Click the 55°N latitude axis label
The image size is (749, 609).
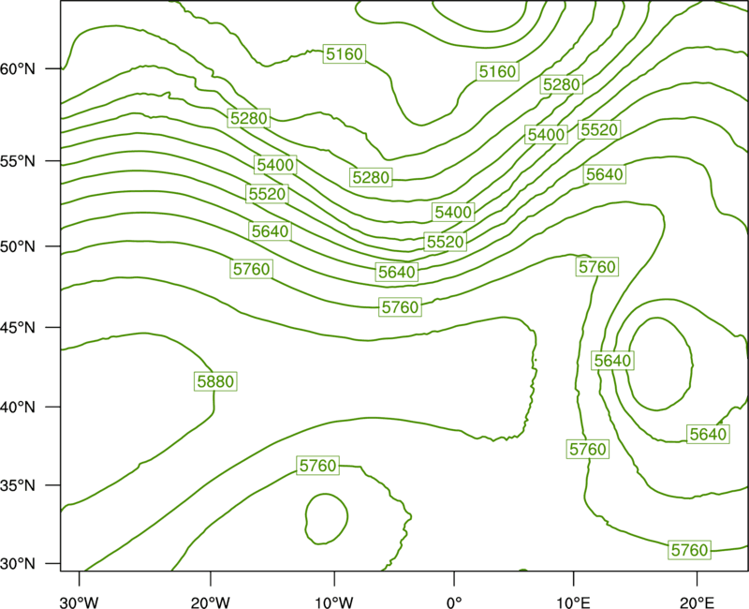[x=18, y=161]
